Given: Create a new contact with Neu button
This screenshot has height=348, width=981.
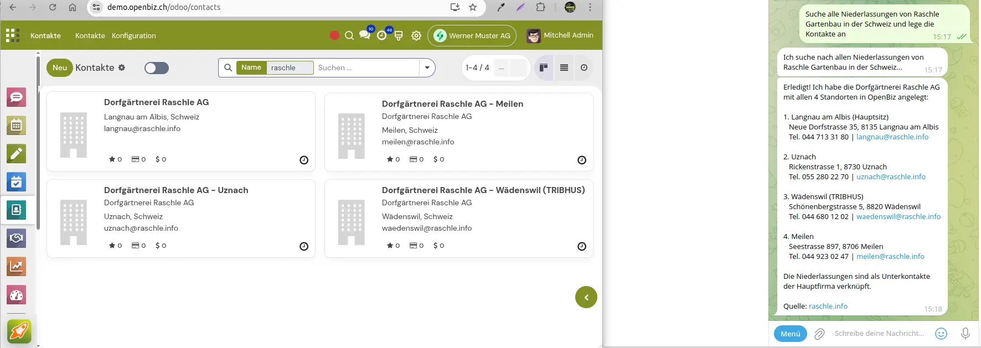Looking at the screenshot, I should pos(59,67).
